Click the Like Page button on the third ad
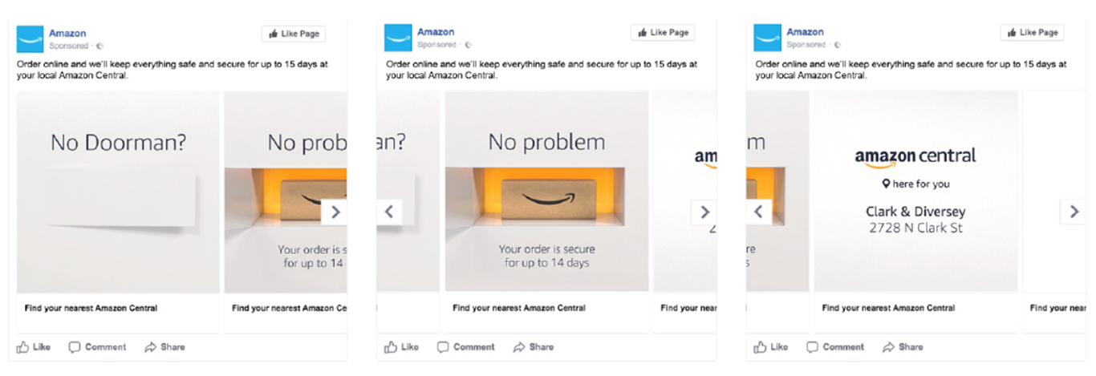Screen dimensions: 1096x376 click(x=1032, y=34)
